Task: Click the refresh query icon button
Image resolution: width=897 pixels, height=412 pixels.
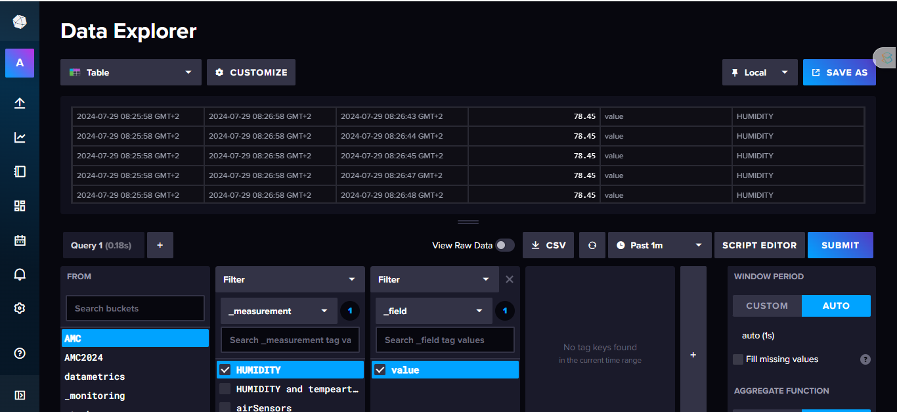Action: 592,245
